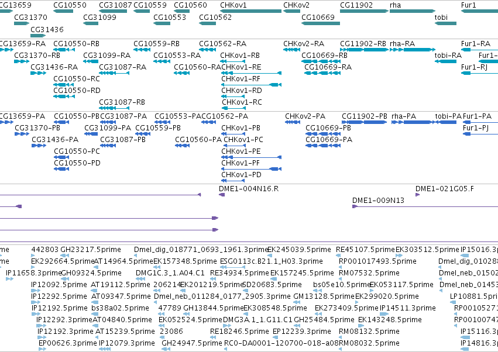Select the tobi gene label
Screen dimensions: 498x352
441,17
